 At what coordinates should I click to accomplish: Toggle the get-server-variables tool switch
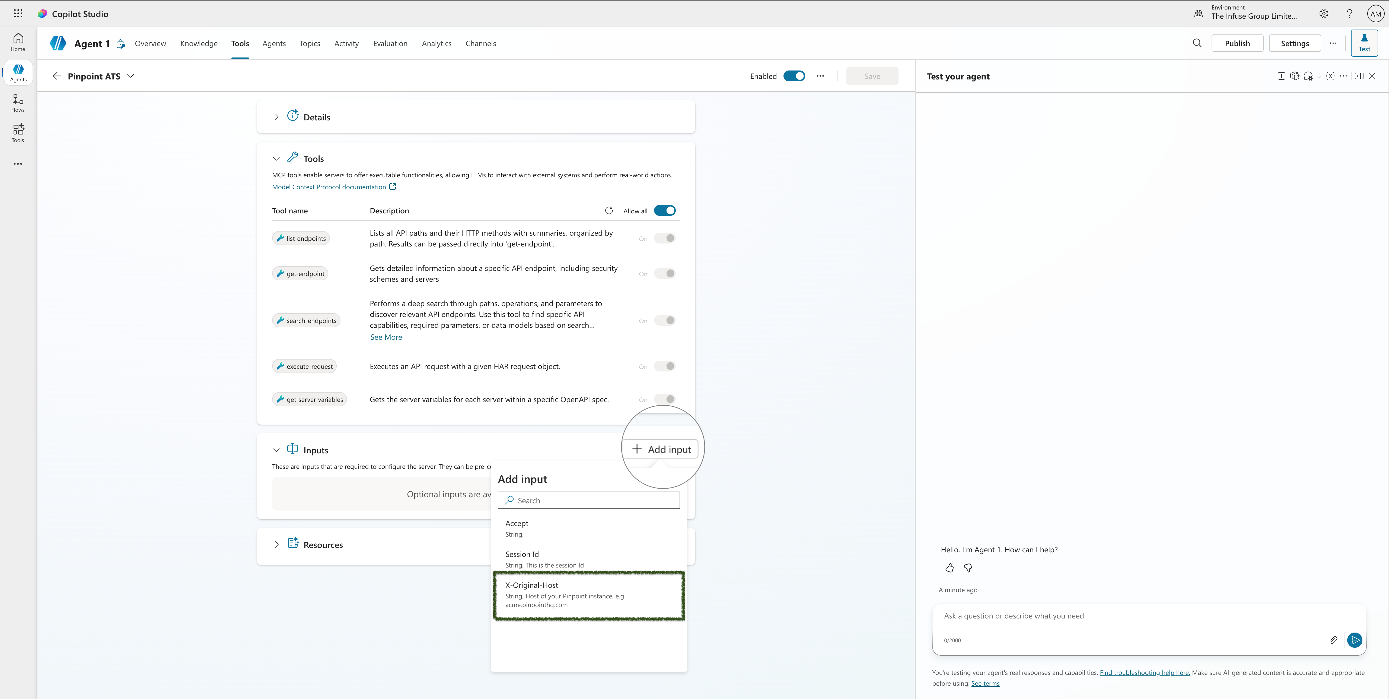click(664, 399)
